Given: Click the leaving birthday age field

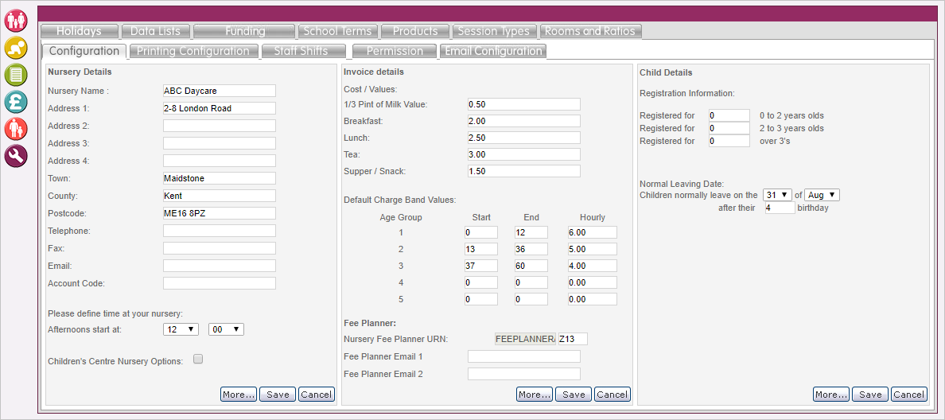Looking at the screenshot, I should point(780,208).
